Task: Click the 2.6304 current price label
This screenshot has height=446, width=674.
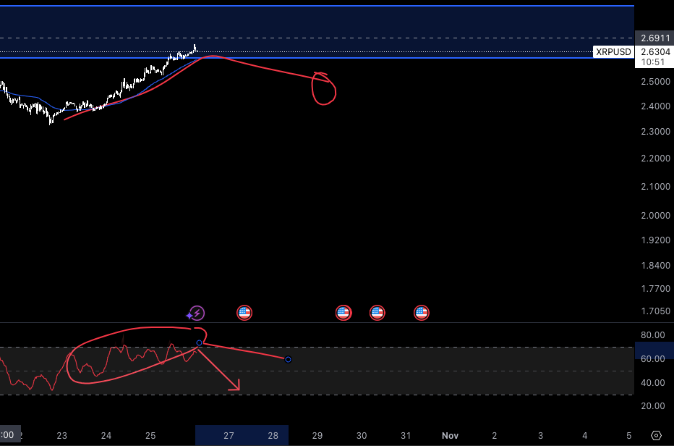Action: coord(655,52)
